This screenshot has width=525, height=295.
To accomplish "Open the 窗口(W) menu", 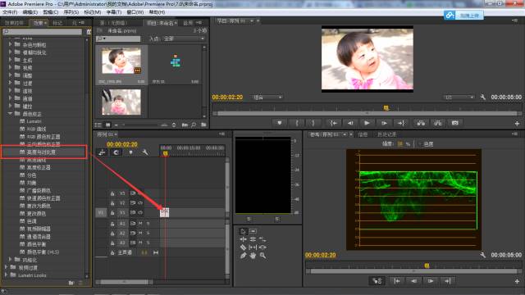I will (135, 12).
